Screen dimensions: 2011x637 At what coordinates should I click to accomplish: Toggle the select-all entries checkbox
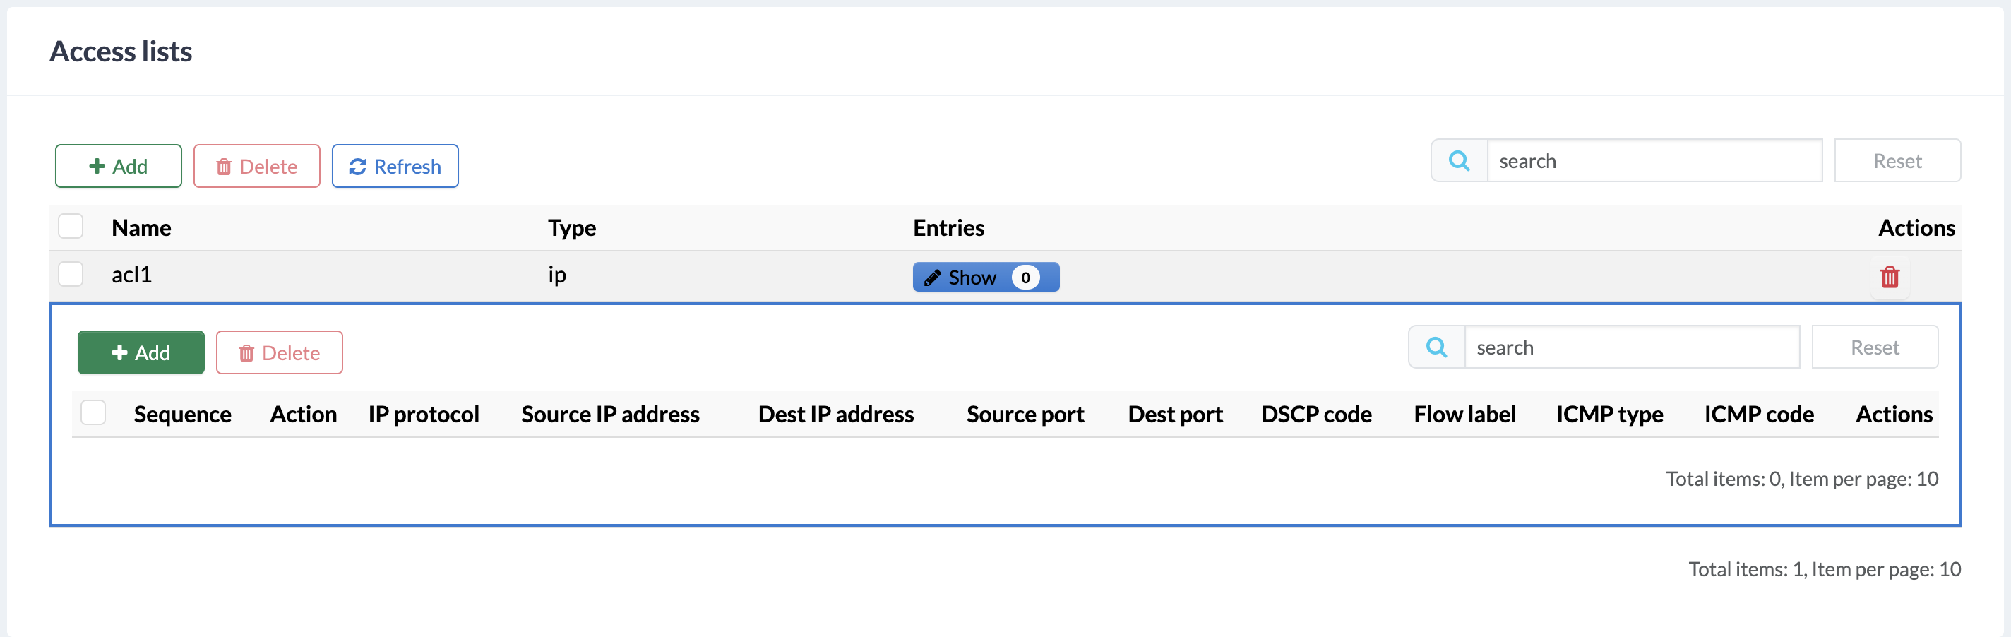94,413
